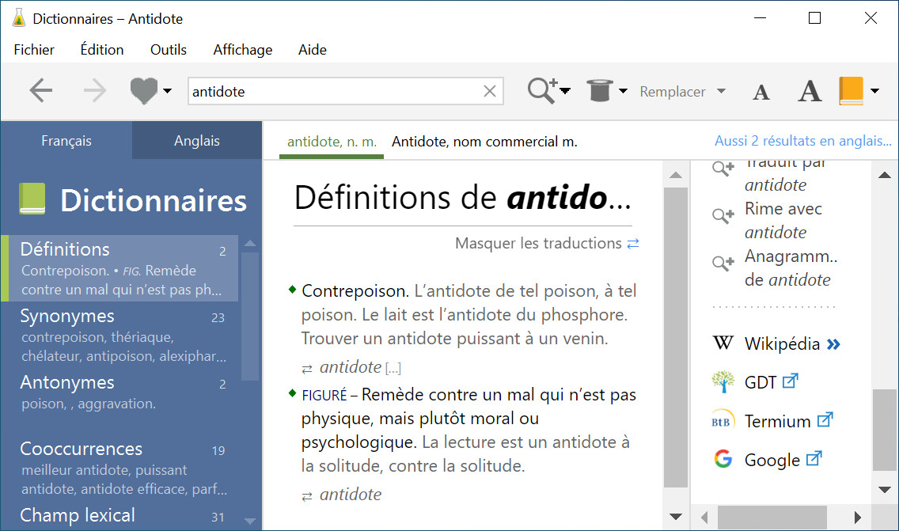Select the Définitions dictionary entry
This screenshot has height=531, width=899.
[x=119, y=267]
